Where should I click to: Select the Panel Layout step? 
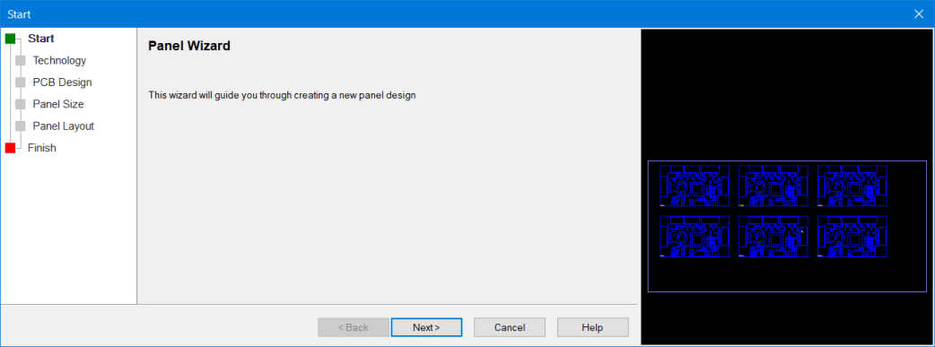63,126
